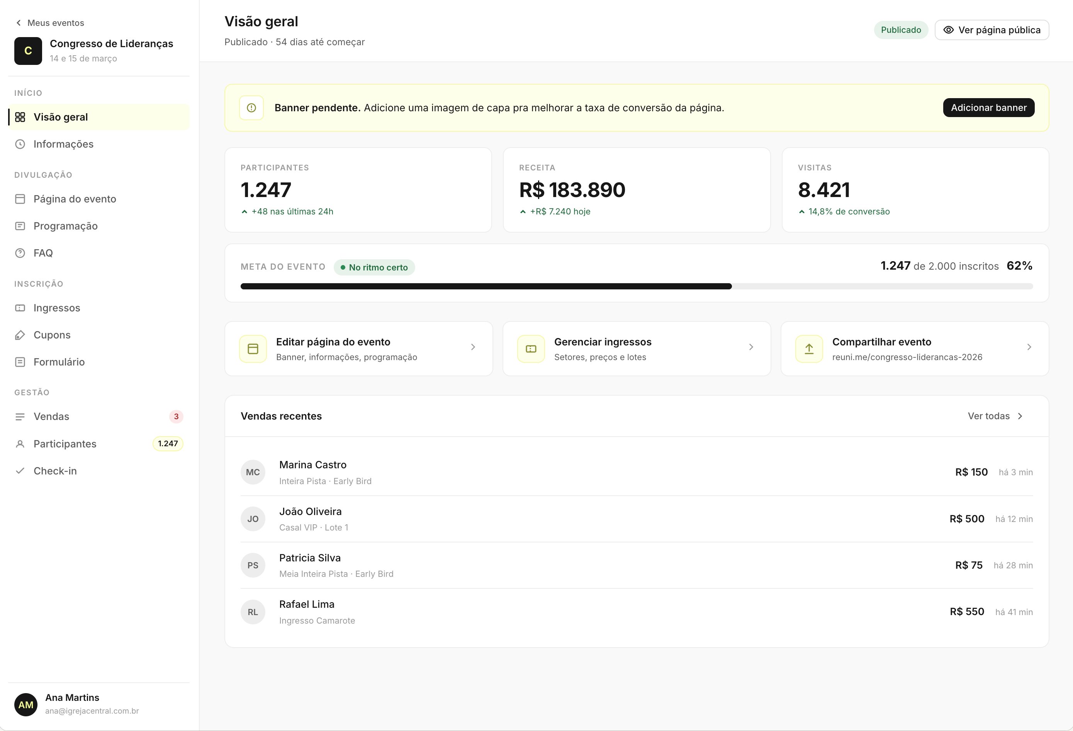Image resolution: width=1073 pixels, height=731 pixels.
Task: Click the JO avatar for João Oliveira
Action: point(253,518)
